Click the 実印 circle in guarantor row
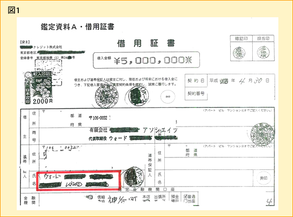The height and width of the screenshot is (217, 293). pos(264,178)
